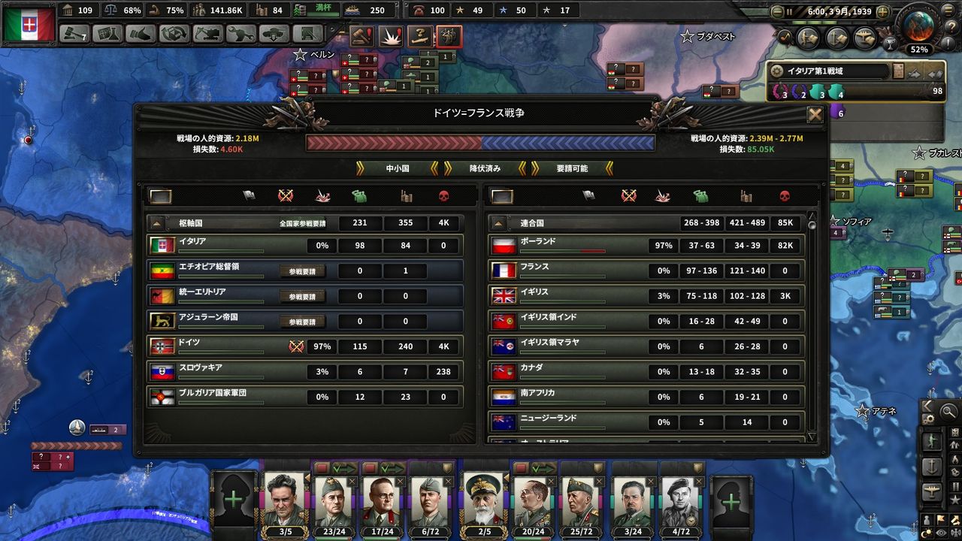
Task: Click the 全国家参戦要請 button
Action: tap(303, 223)
